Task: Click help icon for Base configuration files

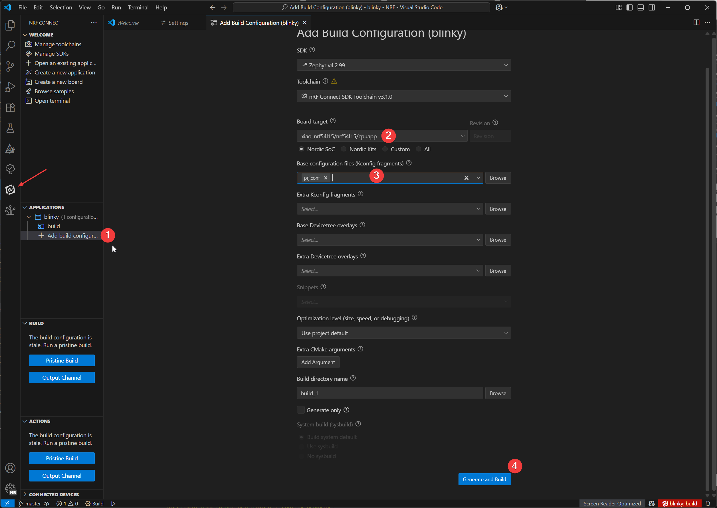Action: click(x=409, y=163)
